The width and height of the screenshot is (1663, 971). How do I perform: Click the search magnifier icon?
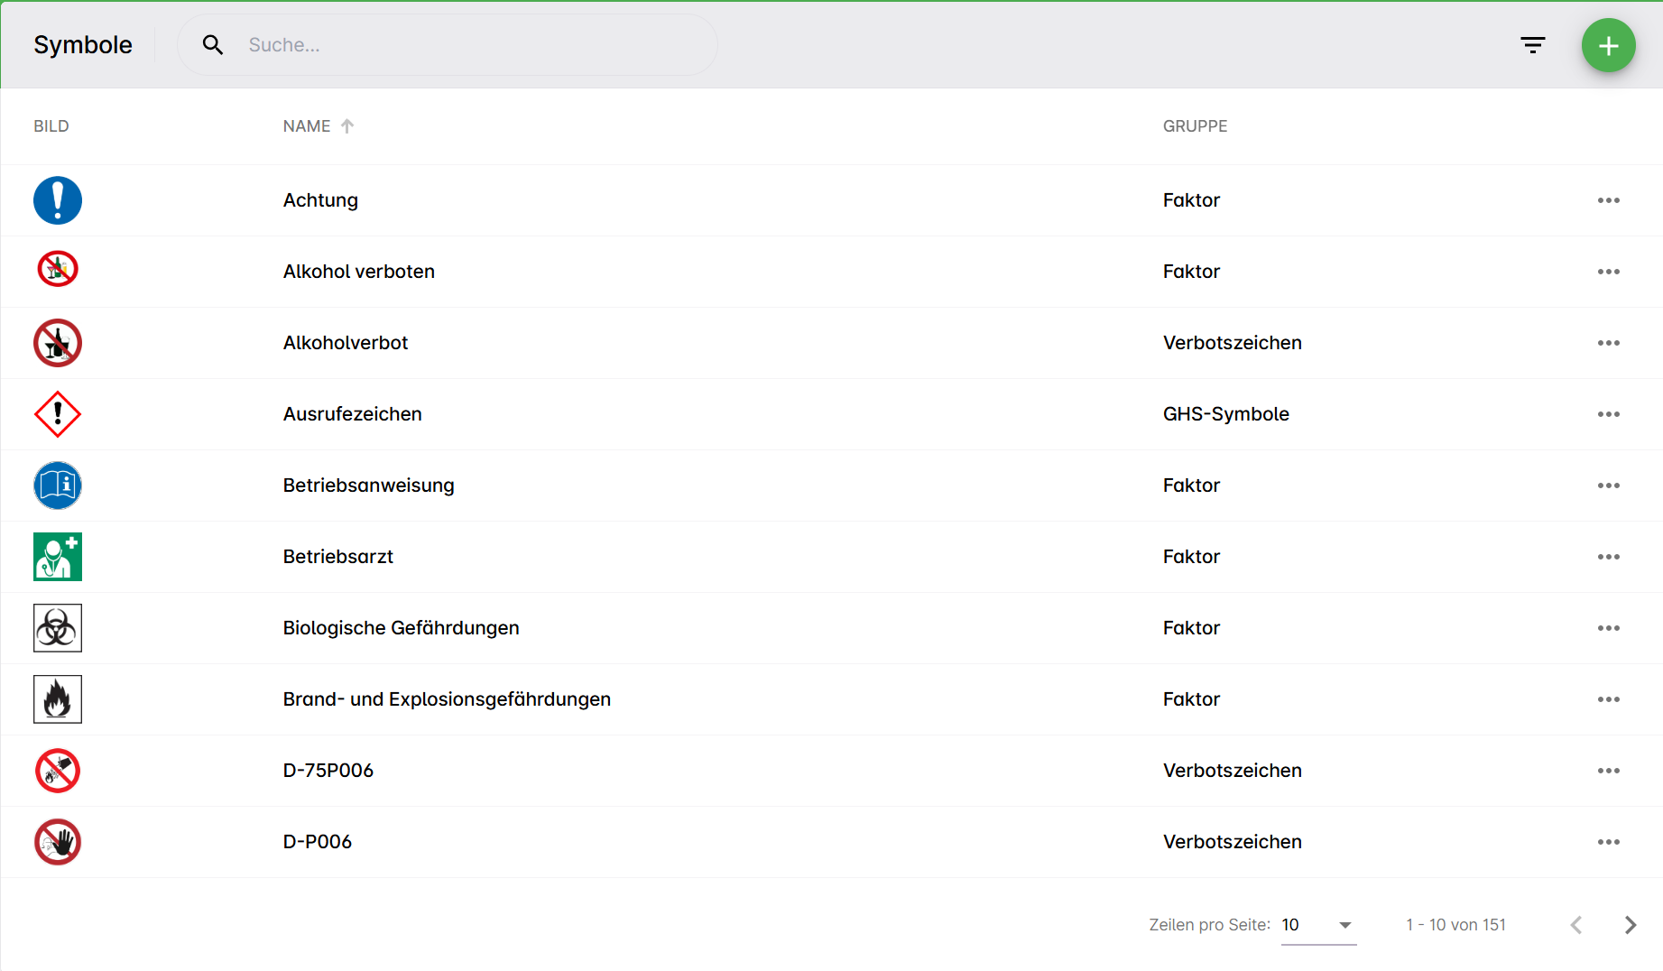(x=213, y=45)
